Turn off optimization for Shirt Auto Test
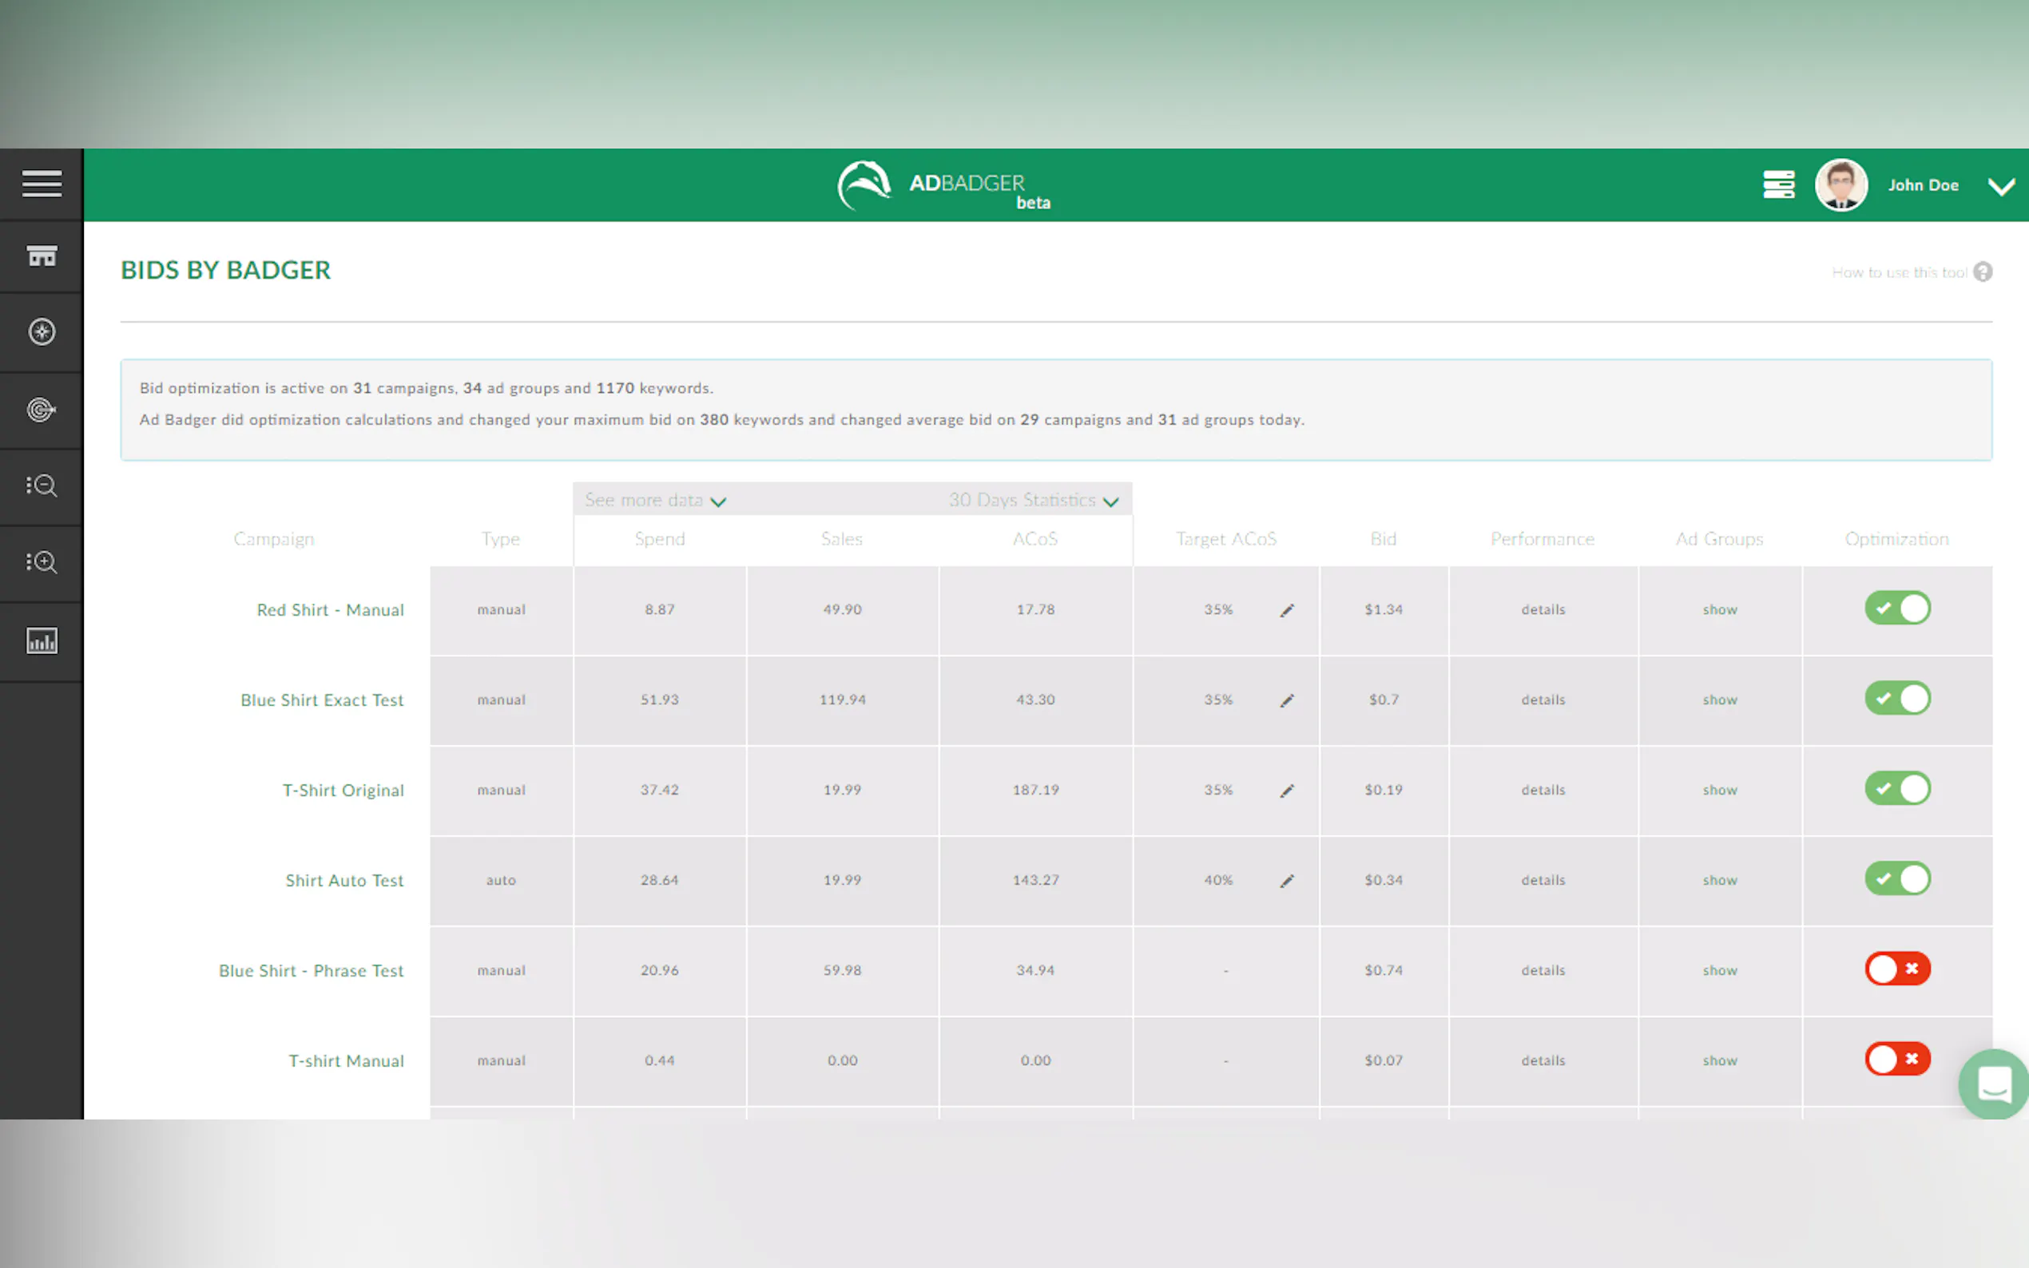 tap(1896, 879)
